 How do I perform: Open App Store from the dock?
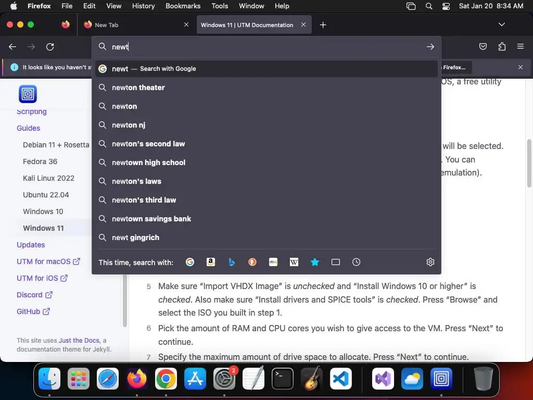click(x=195, y=379)
